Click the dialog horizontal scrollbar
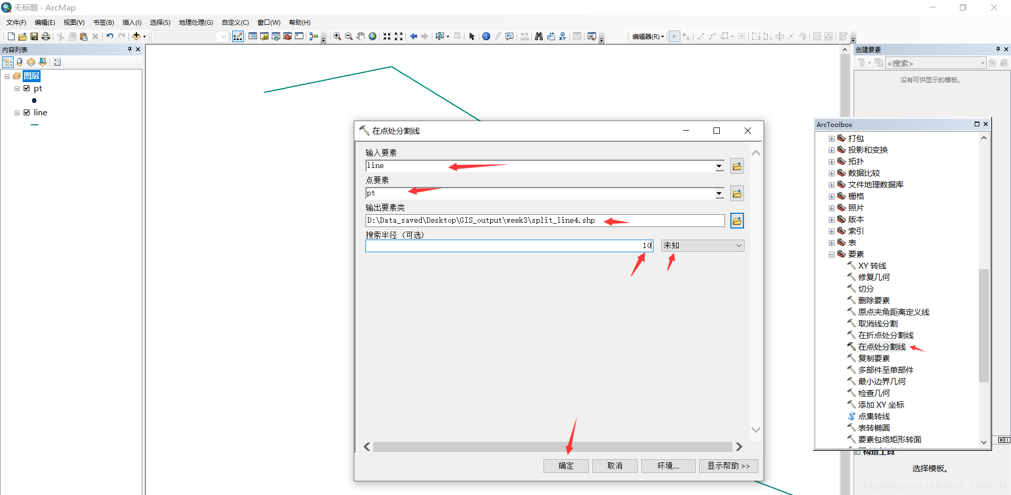 pos(553,447)
